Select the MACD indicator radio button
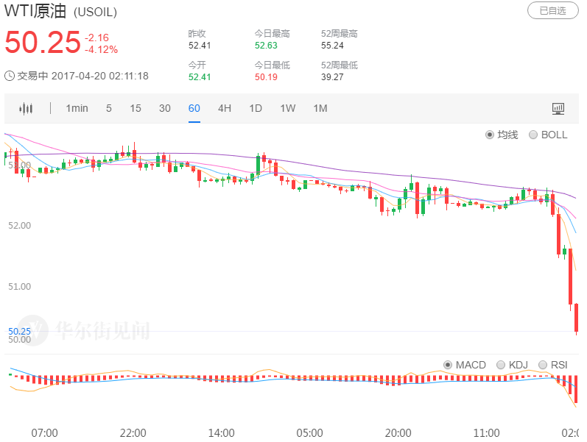This screenshot has width=587, height=442. [447, 365]
